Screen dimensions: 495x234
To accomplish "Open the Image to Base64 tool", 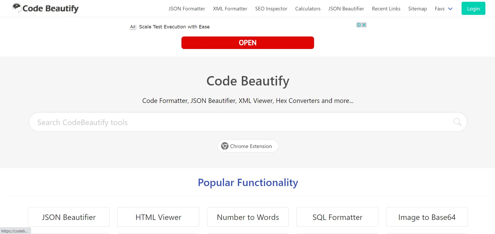I will pos(427,217).
